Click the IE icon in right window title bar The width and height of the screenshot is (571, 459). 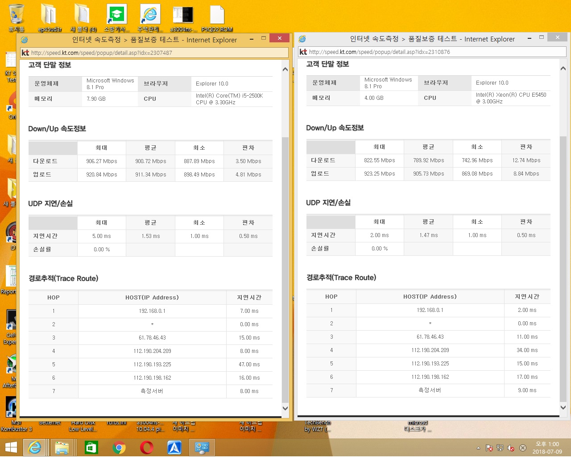pos(302,39)
